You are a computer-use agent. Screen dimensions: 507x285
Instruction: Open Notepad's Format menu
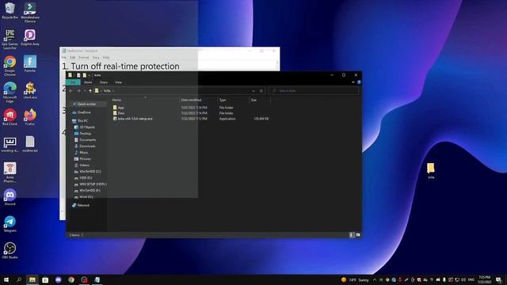point(84,58)
